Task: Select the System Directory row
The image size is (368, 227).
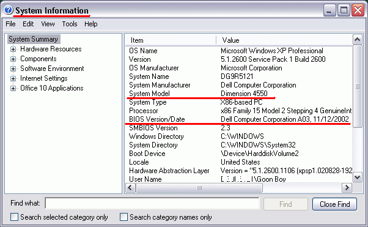Action: (239, 145)
